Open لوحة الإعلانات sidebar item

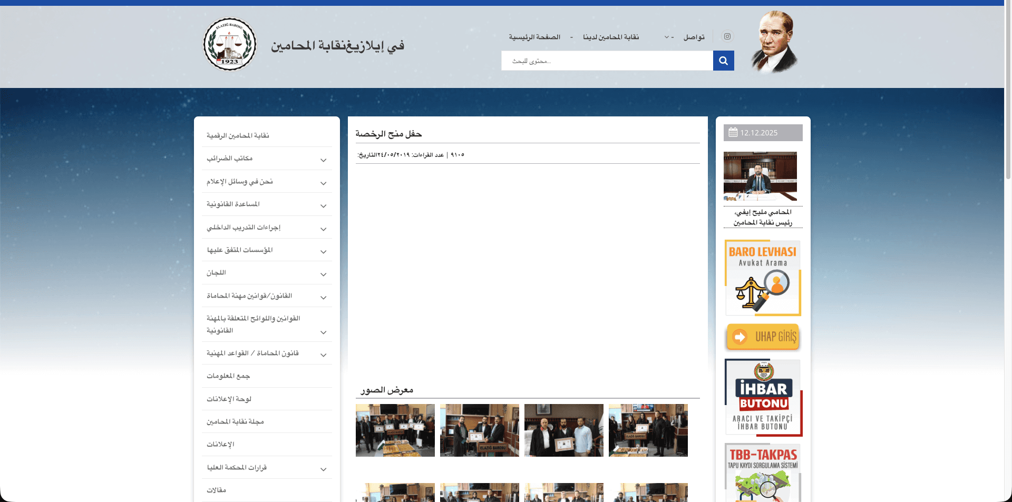(x=229, y=399)
